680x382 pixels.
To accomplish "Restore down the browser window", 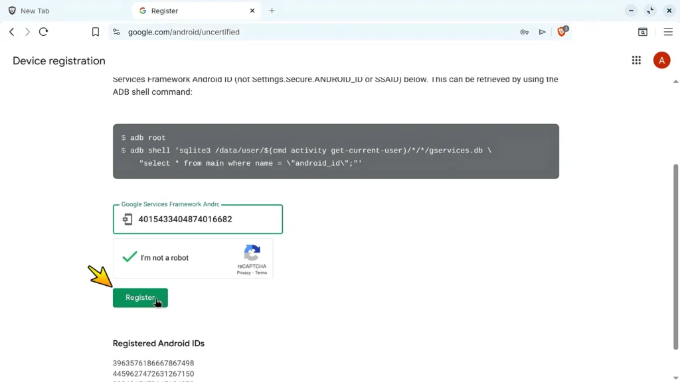I will (650, 11).
